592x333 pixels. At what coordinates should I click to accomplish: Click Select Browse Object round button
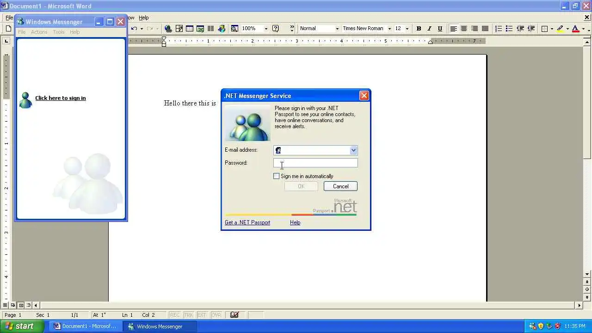[x=587, y=289]
